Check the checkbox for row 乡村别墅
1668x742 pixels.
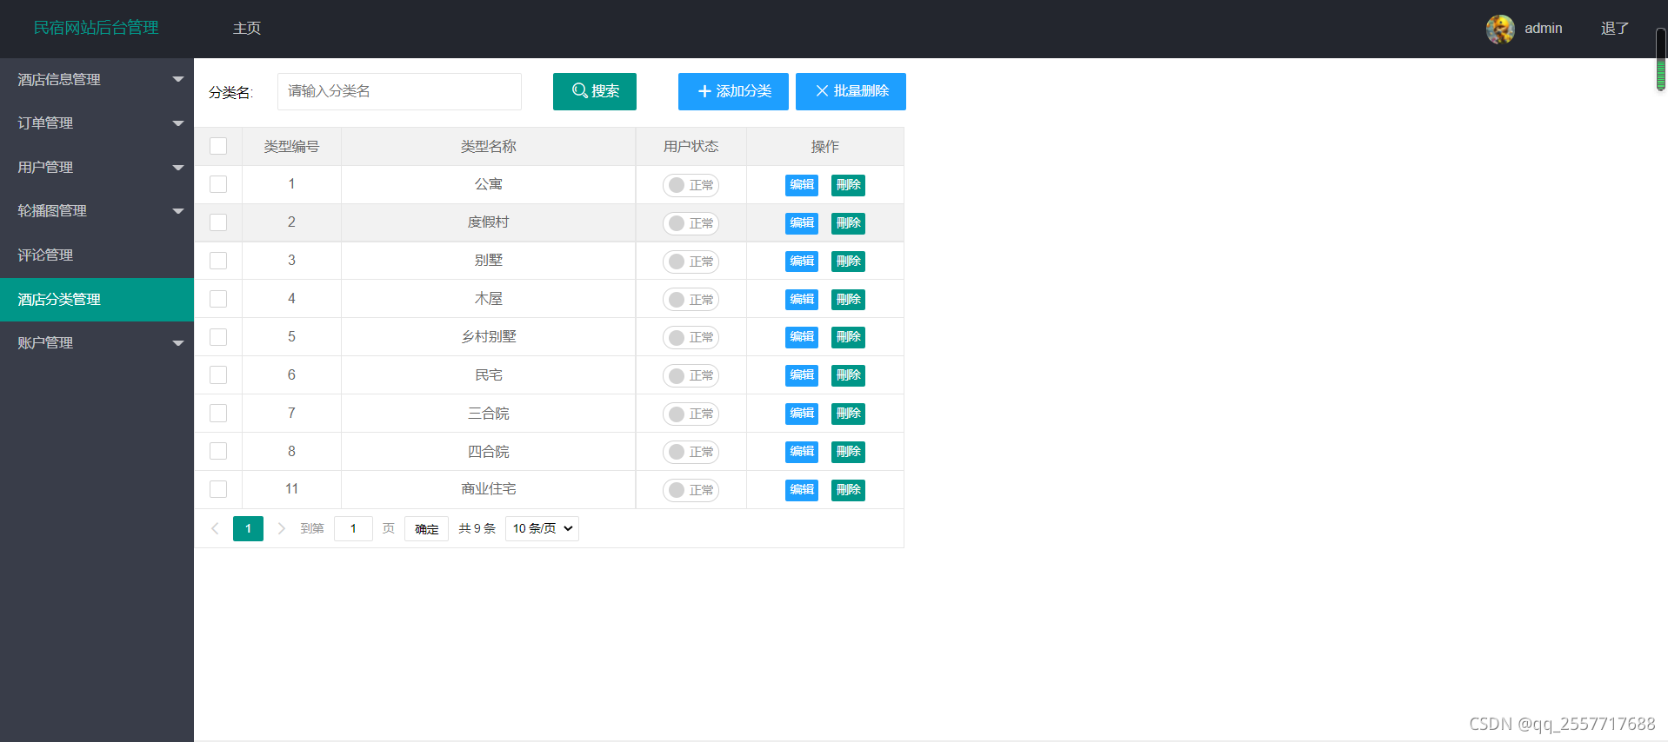(218, 337)
